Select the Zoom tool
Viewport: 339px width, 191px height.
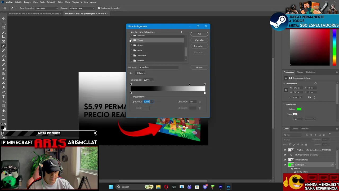point(3,115)
